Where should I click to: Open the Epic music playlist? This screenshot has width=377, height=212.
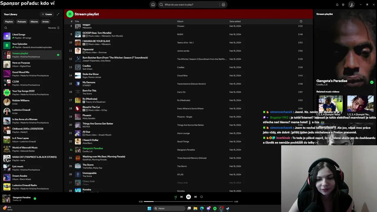tap(32, 168)
